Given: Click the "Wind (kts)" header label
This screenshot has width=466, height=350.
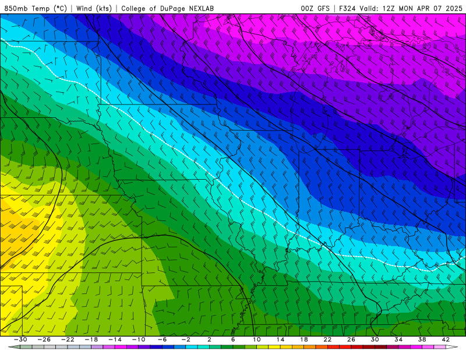Looking at the screenshot, I should coord(94,8).
